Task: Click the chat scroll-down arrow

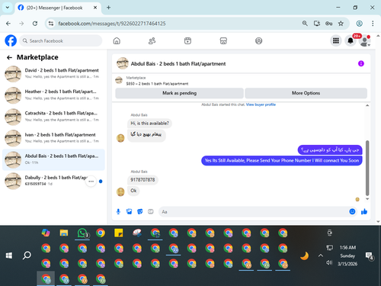Action: [x=367, y=199]
